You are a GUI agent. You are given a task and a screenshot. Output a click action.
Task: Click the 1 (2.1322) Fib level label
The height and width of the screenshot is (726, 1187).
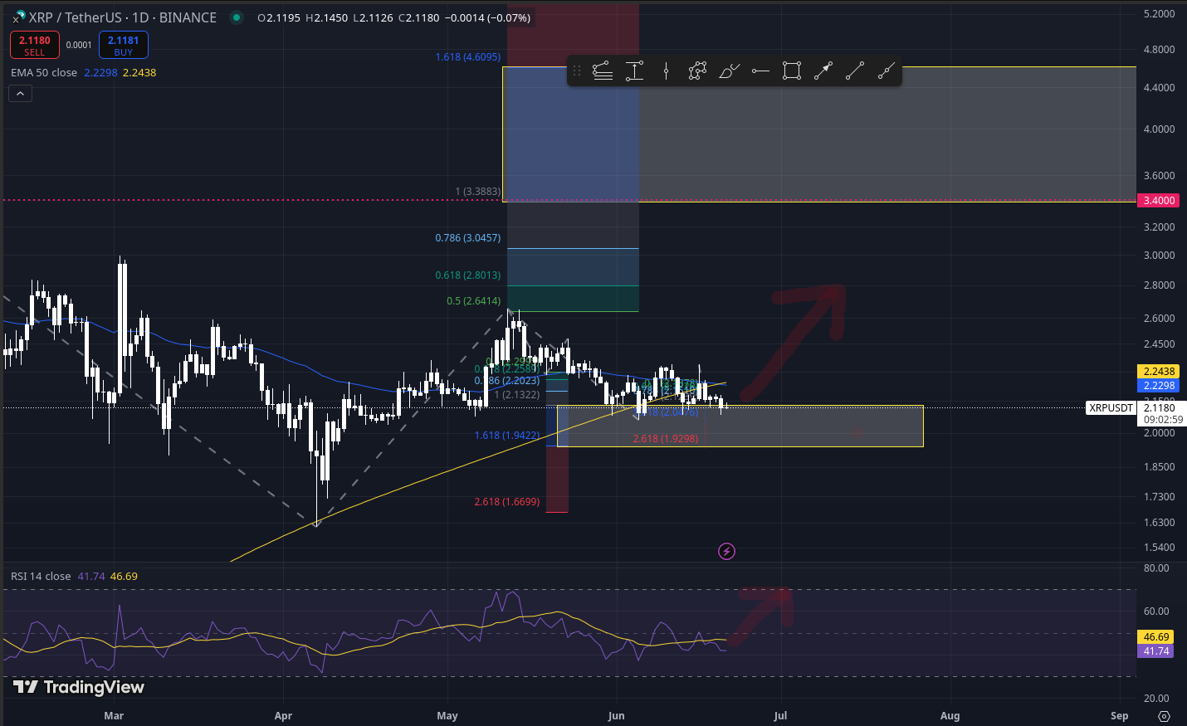517,394
